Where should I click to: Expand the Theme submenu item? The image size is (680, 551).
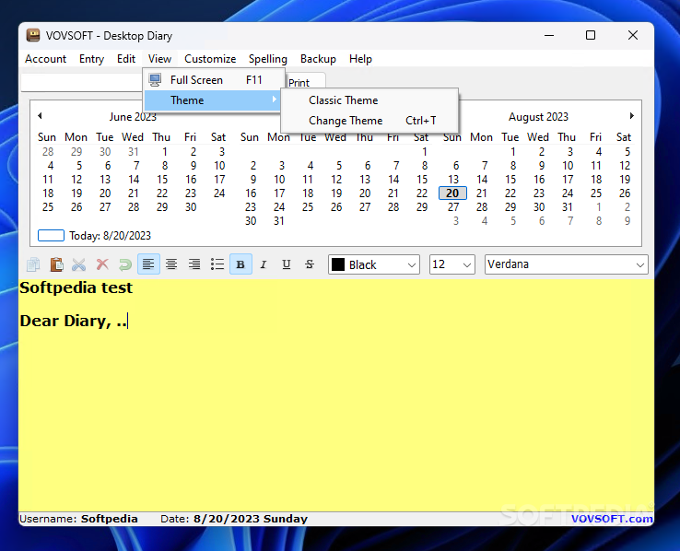pos(214,100)
